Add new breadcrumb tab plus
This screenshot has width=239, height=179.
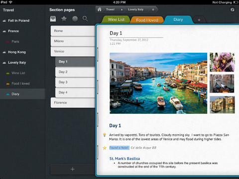[x=153, y=9]
